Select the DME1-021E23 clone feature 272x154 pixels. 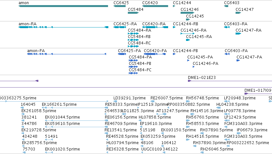point(230,81)
